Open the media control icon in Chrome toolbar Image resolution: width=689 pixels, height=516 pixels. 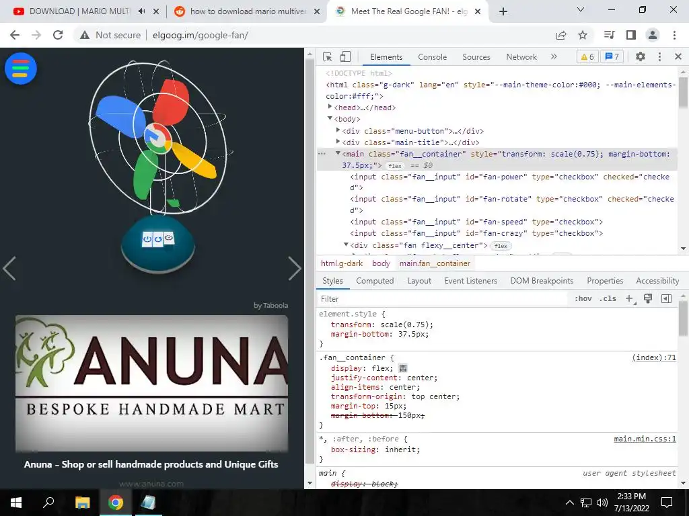coord(609,35)
